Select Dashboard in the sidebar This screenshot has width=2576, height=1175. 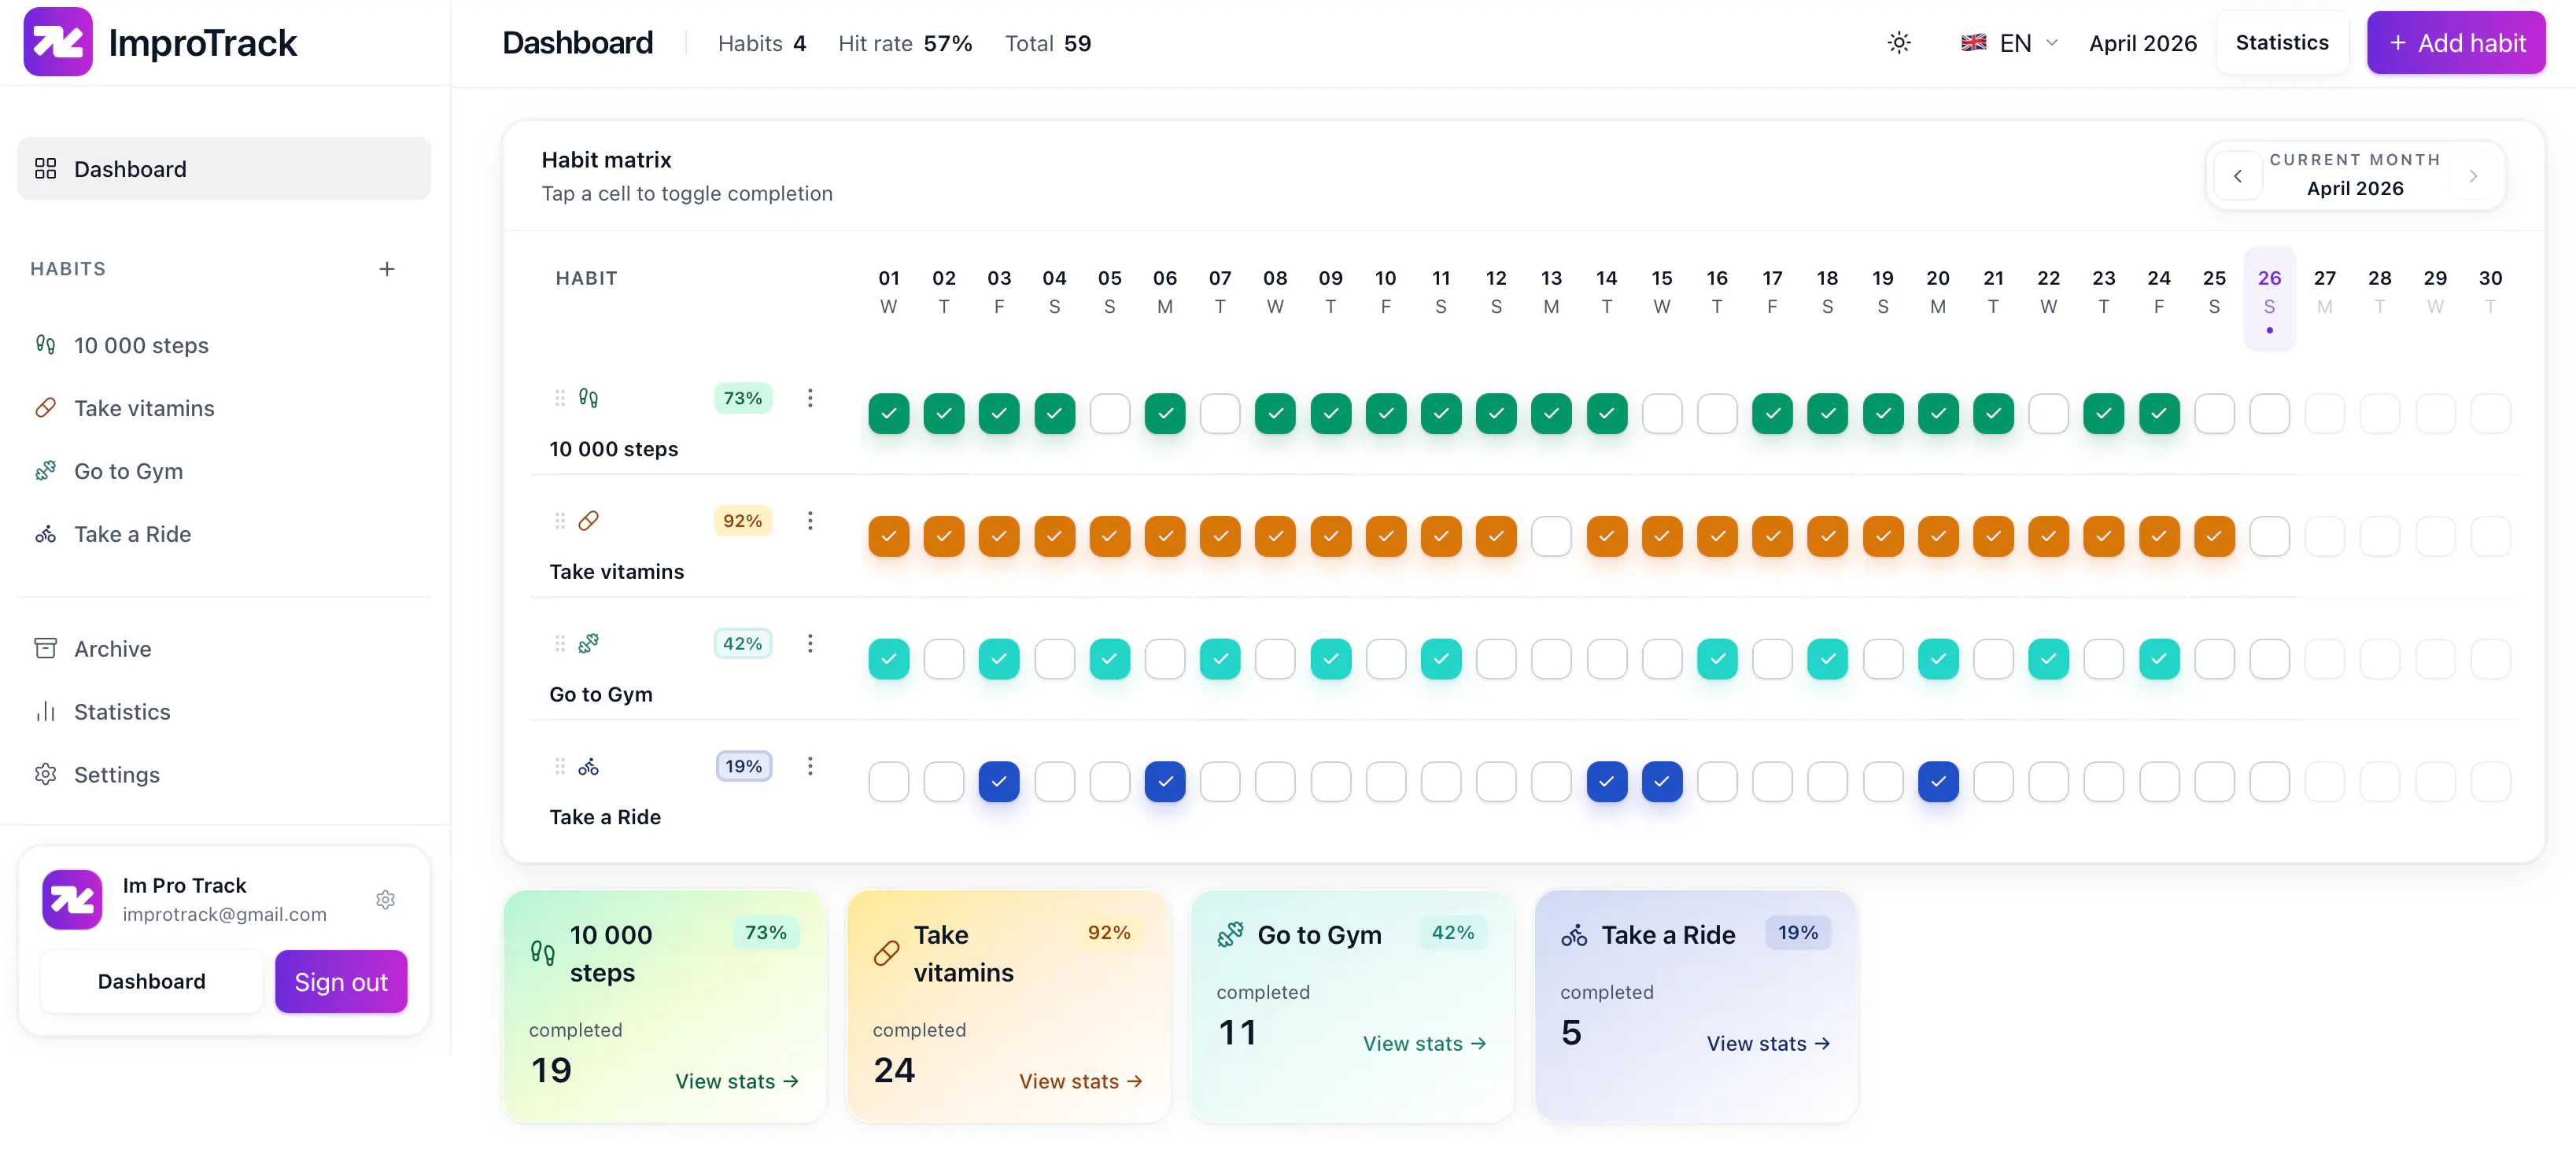(224, 168)
